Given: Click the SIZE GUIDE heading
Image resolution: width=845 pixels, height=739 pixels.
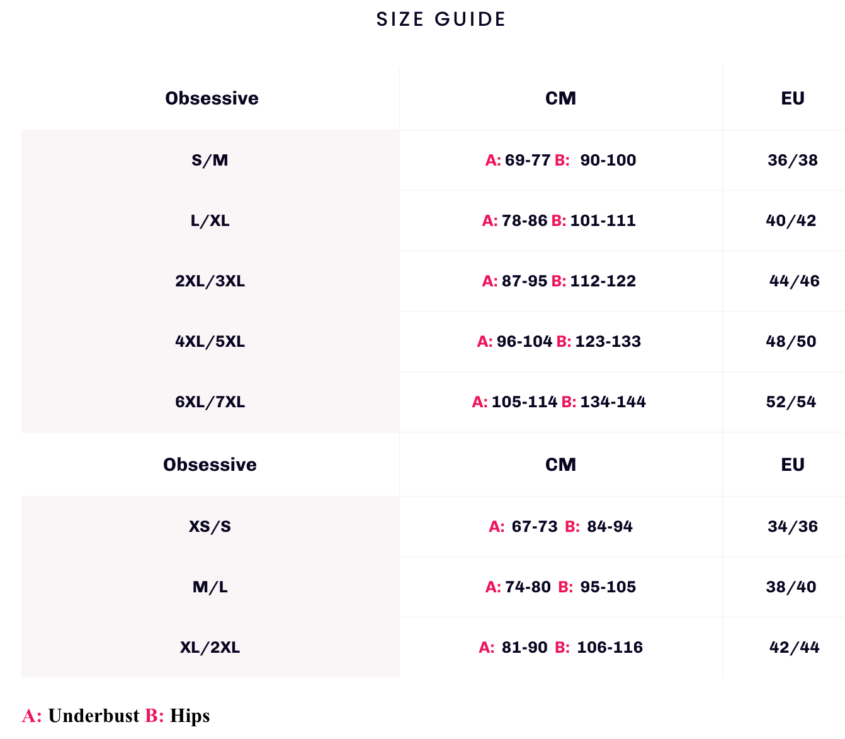Looking at the screenshot, I should point(441,20).
